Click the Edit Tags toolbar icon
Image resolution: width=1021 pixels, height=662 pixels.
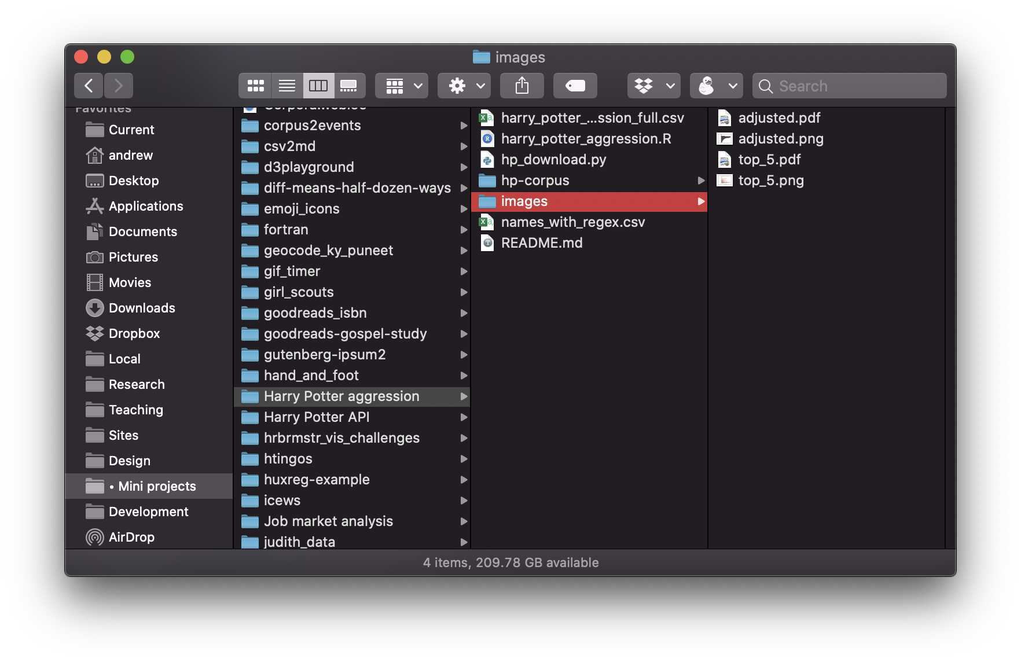pyautogui.click(x=575, y=86)
